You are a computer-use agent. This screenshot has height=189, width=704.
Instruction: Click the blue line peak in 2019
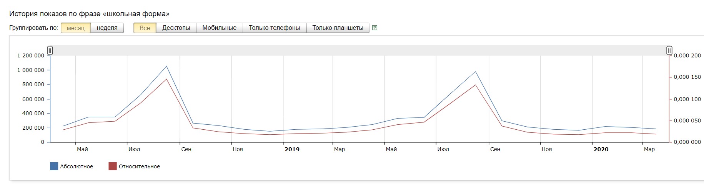(x=476, y=72)
